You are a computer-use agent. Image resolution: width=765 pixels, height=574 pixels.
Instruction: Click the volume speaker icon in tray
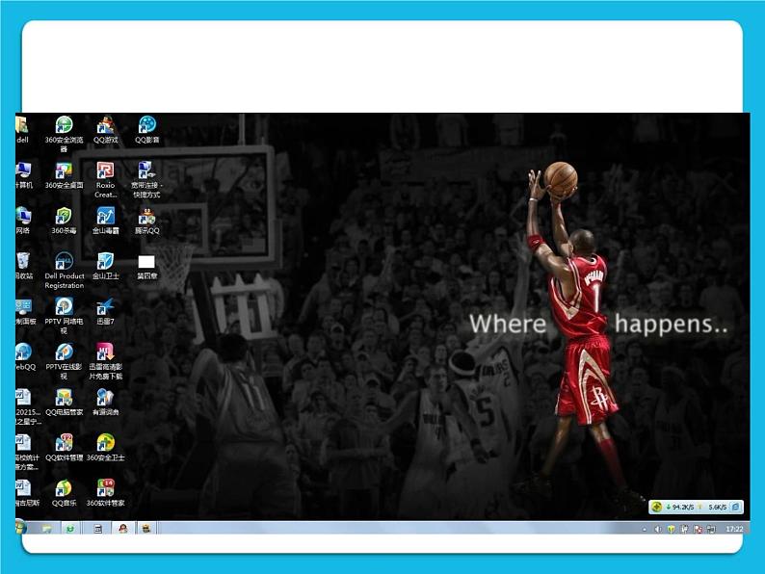tap(658, 529)
